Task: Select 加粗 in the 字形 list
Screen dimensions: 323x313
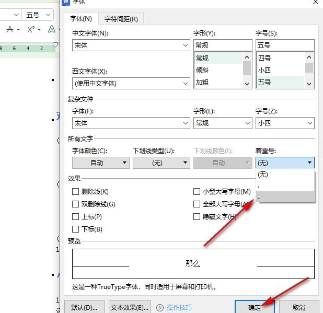Action: [218, 83]
